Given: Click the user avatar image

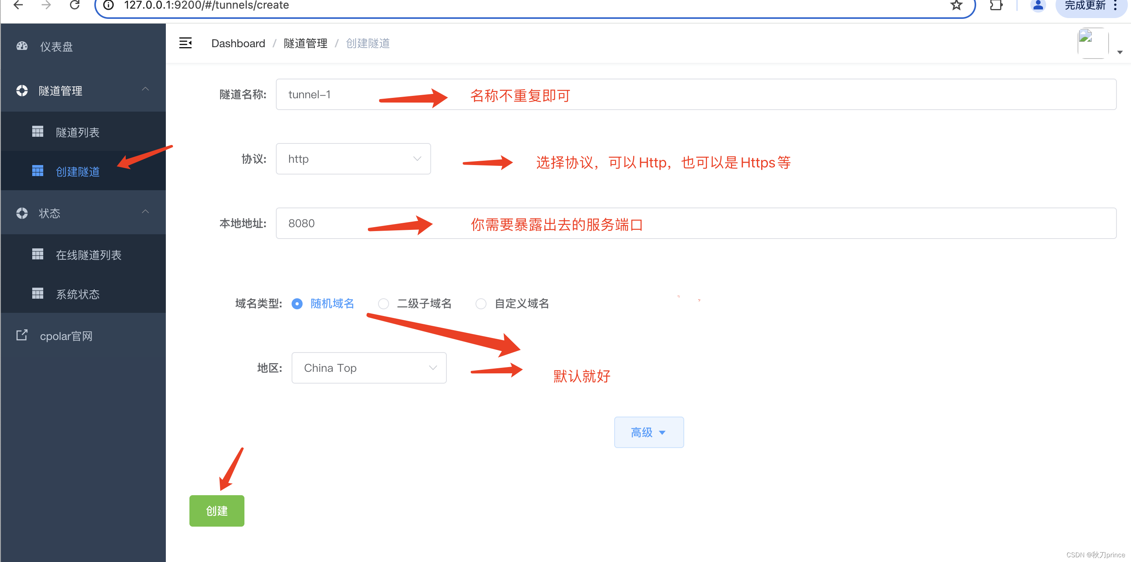Looking at the screenshot, I should (x=1092, y=43).
